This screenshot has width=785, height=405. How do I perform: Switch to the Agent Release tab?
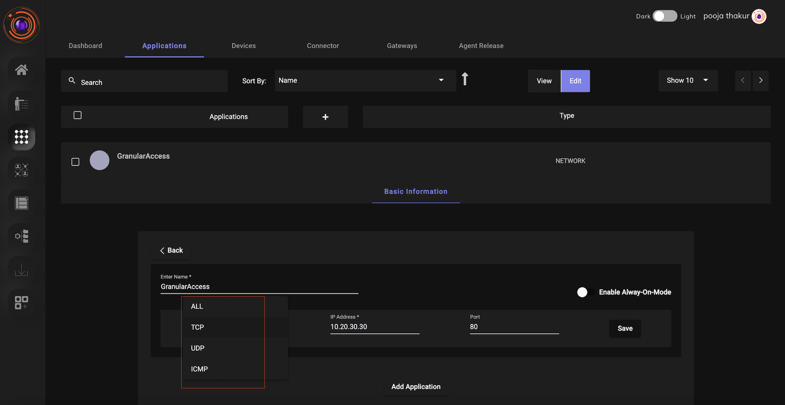point(481,46)
